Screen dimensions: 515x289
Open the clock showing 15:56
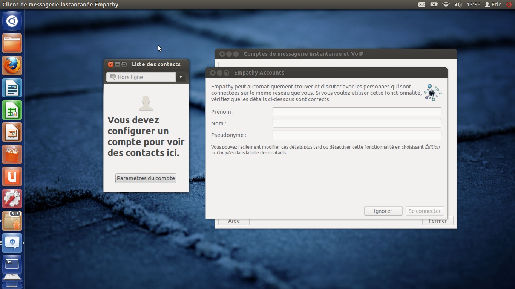[474, 5]
